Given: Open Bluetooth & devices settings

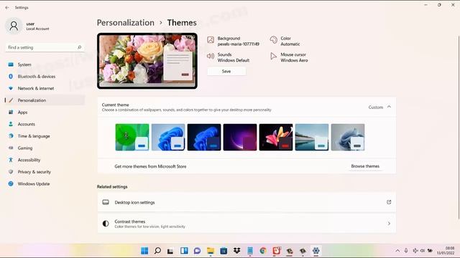Looking at the screenshot, I should pos(45,77).
